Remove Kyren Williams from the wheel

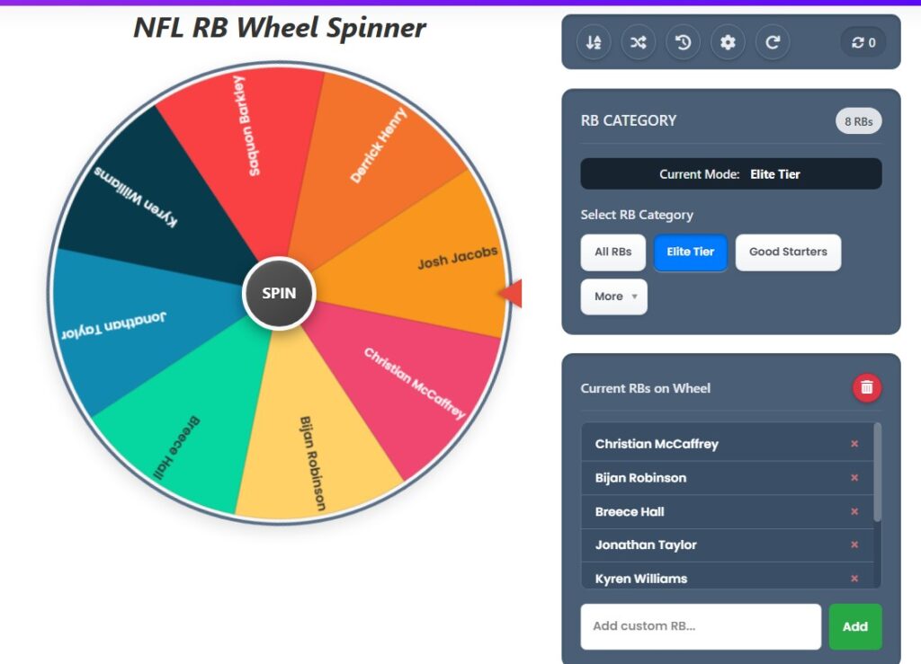tap(853, 578)
